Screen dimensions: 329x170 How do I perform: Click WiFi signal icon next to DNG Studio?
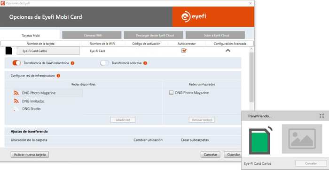(x=16, y=109)
